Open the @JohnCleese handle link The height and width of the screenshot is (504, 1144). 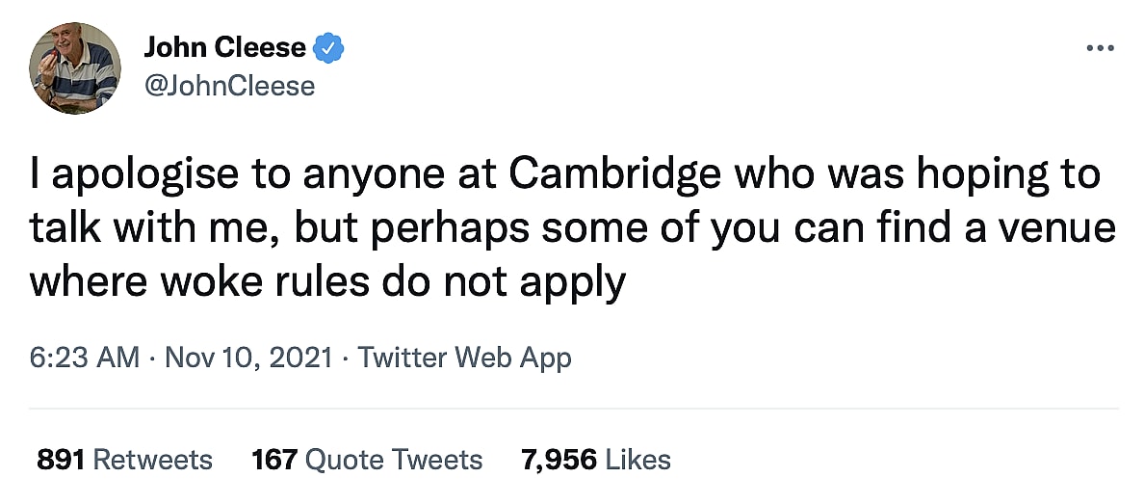pos(229,86)
